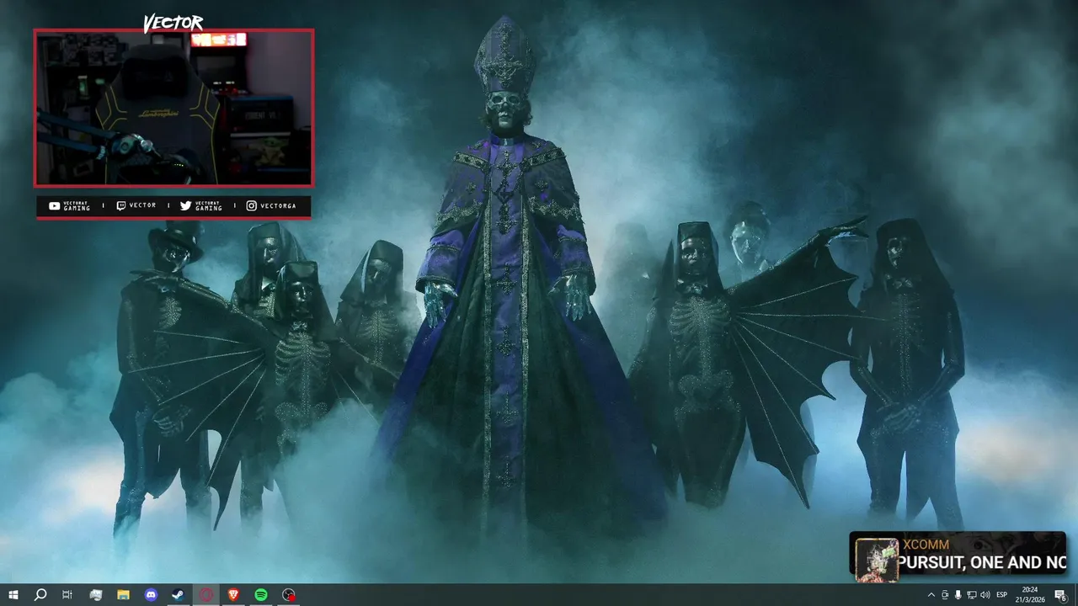Open notification center with 6 alerts

pyautogui.click(x=1060, y=595)
